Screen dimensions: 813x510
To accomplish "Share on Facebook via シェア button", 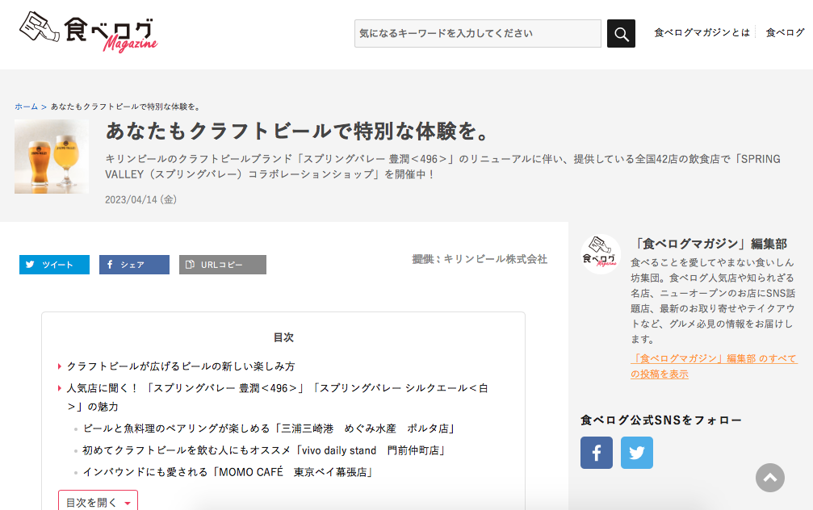I will tap(134, 265).
